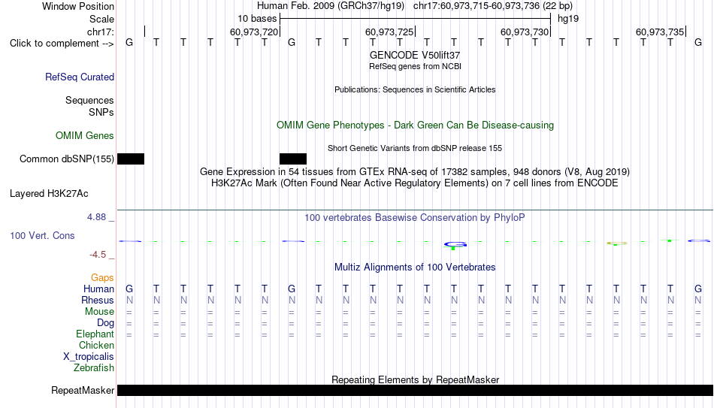Click the 4.88 PhyloP upper limit value

(96, 217)
